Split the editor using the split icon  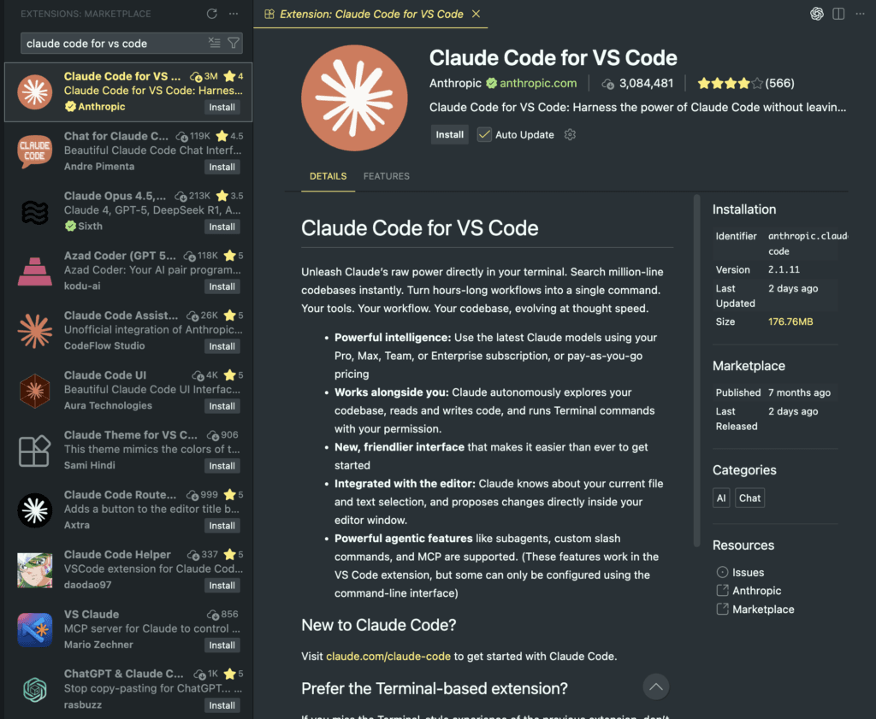point(838,14)
